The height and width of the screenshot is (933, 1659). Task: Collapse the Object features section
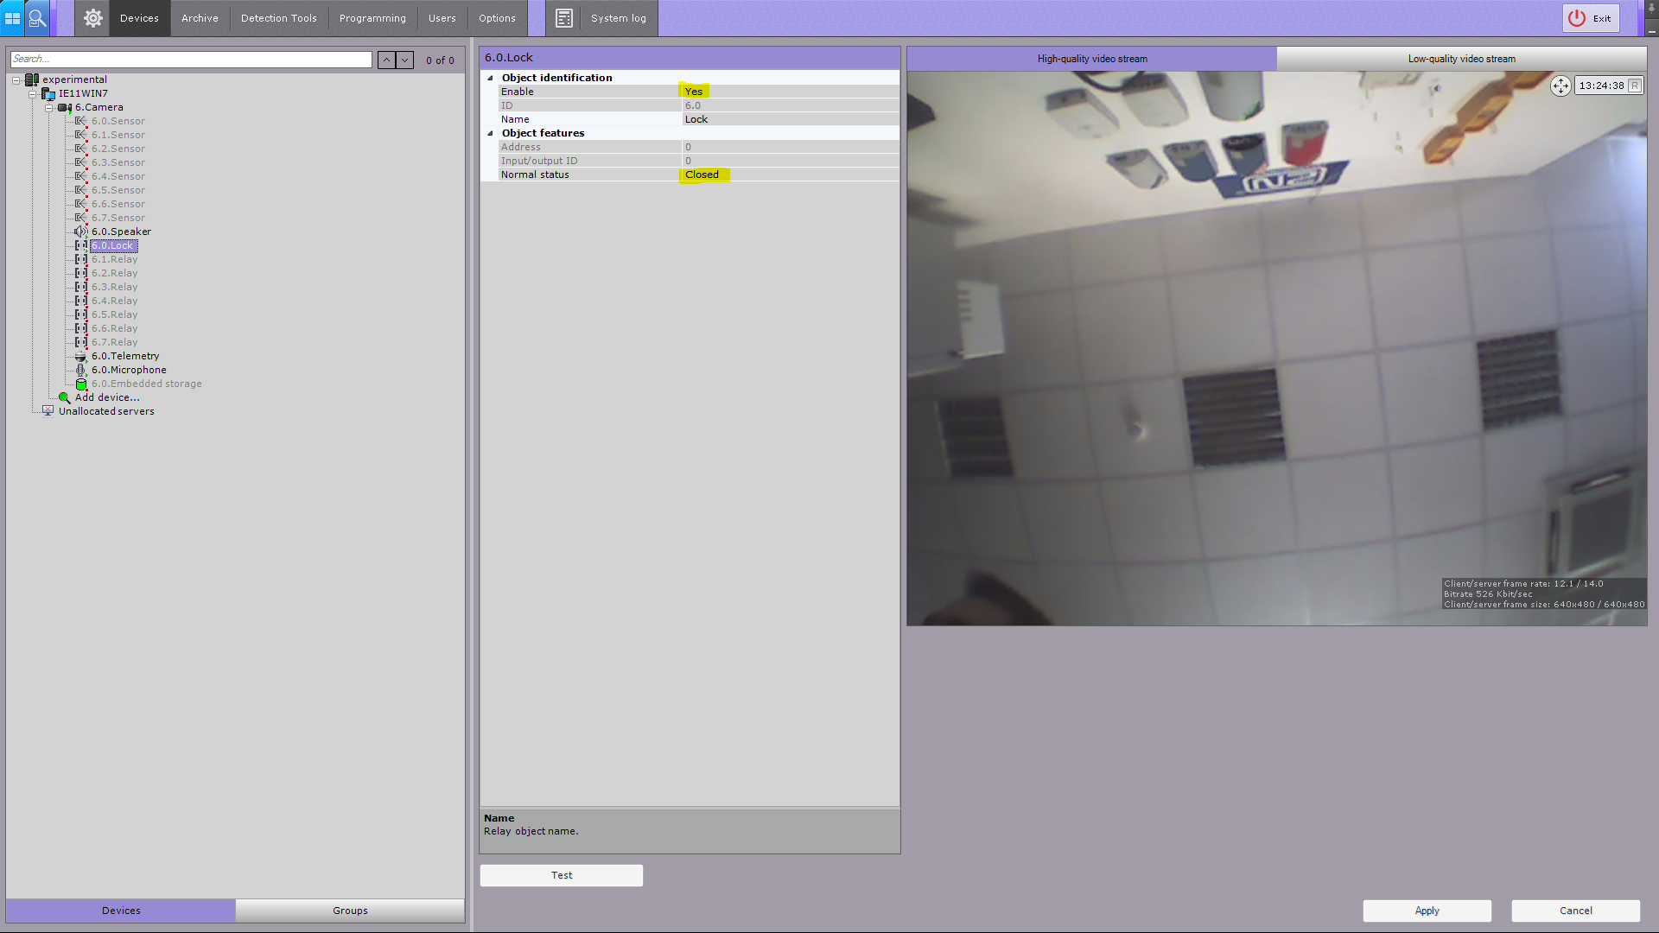click(491, 133)
